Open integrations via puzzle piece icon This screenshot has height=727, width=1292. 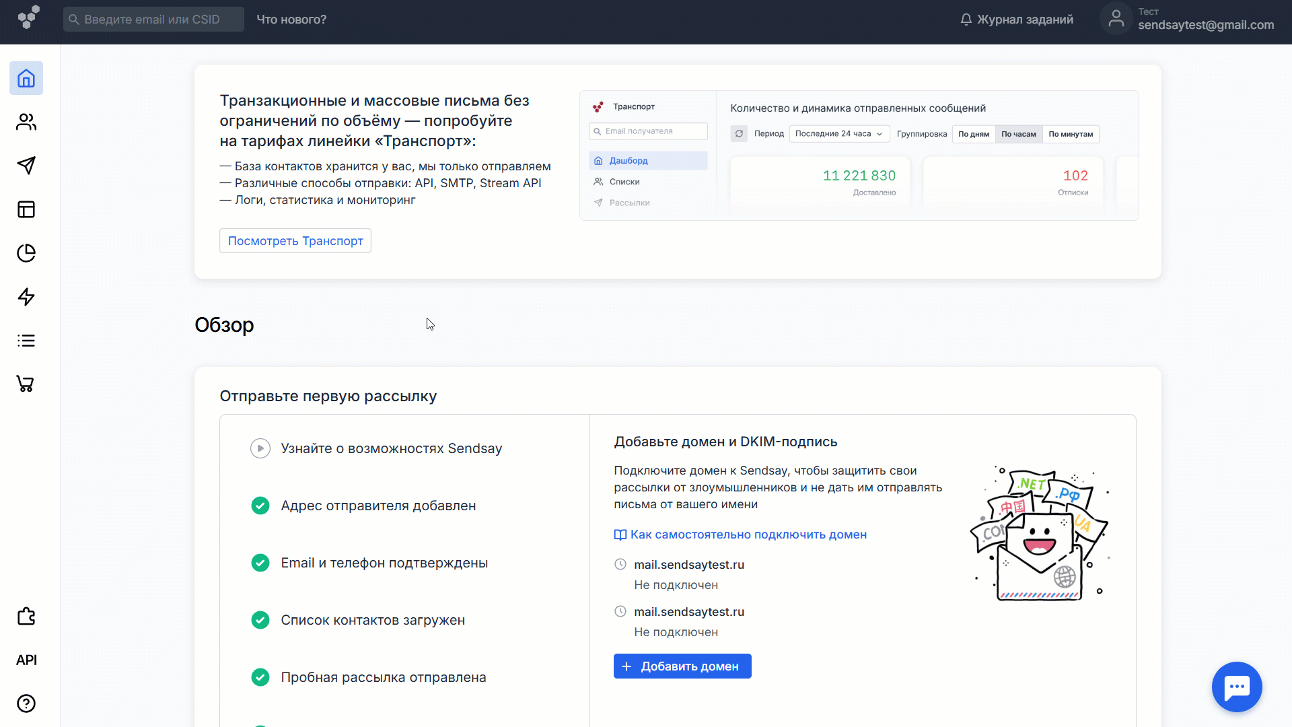[x=26, y=616]
